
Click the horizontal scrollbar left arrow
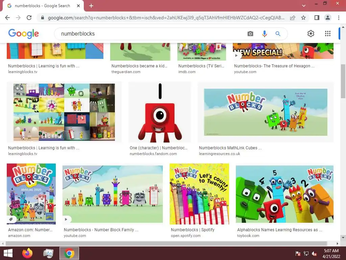point(2,244)
